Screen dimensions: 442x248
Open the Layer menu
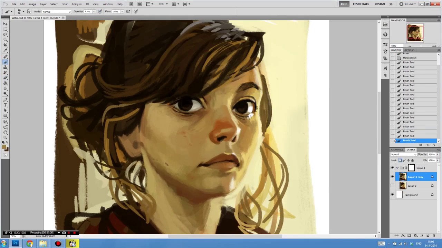pyautogui.click(x=43, y=4)
